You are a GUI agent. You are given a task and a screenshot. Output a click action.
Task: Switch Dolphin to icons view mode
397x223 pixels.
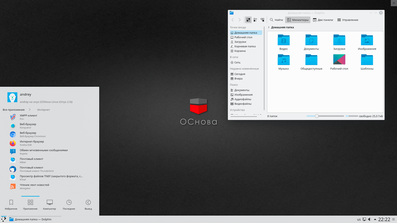click(248, 20)
